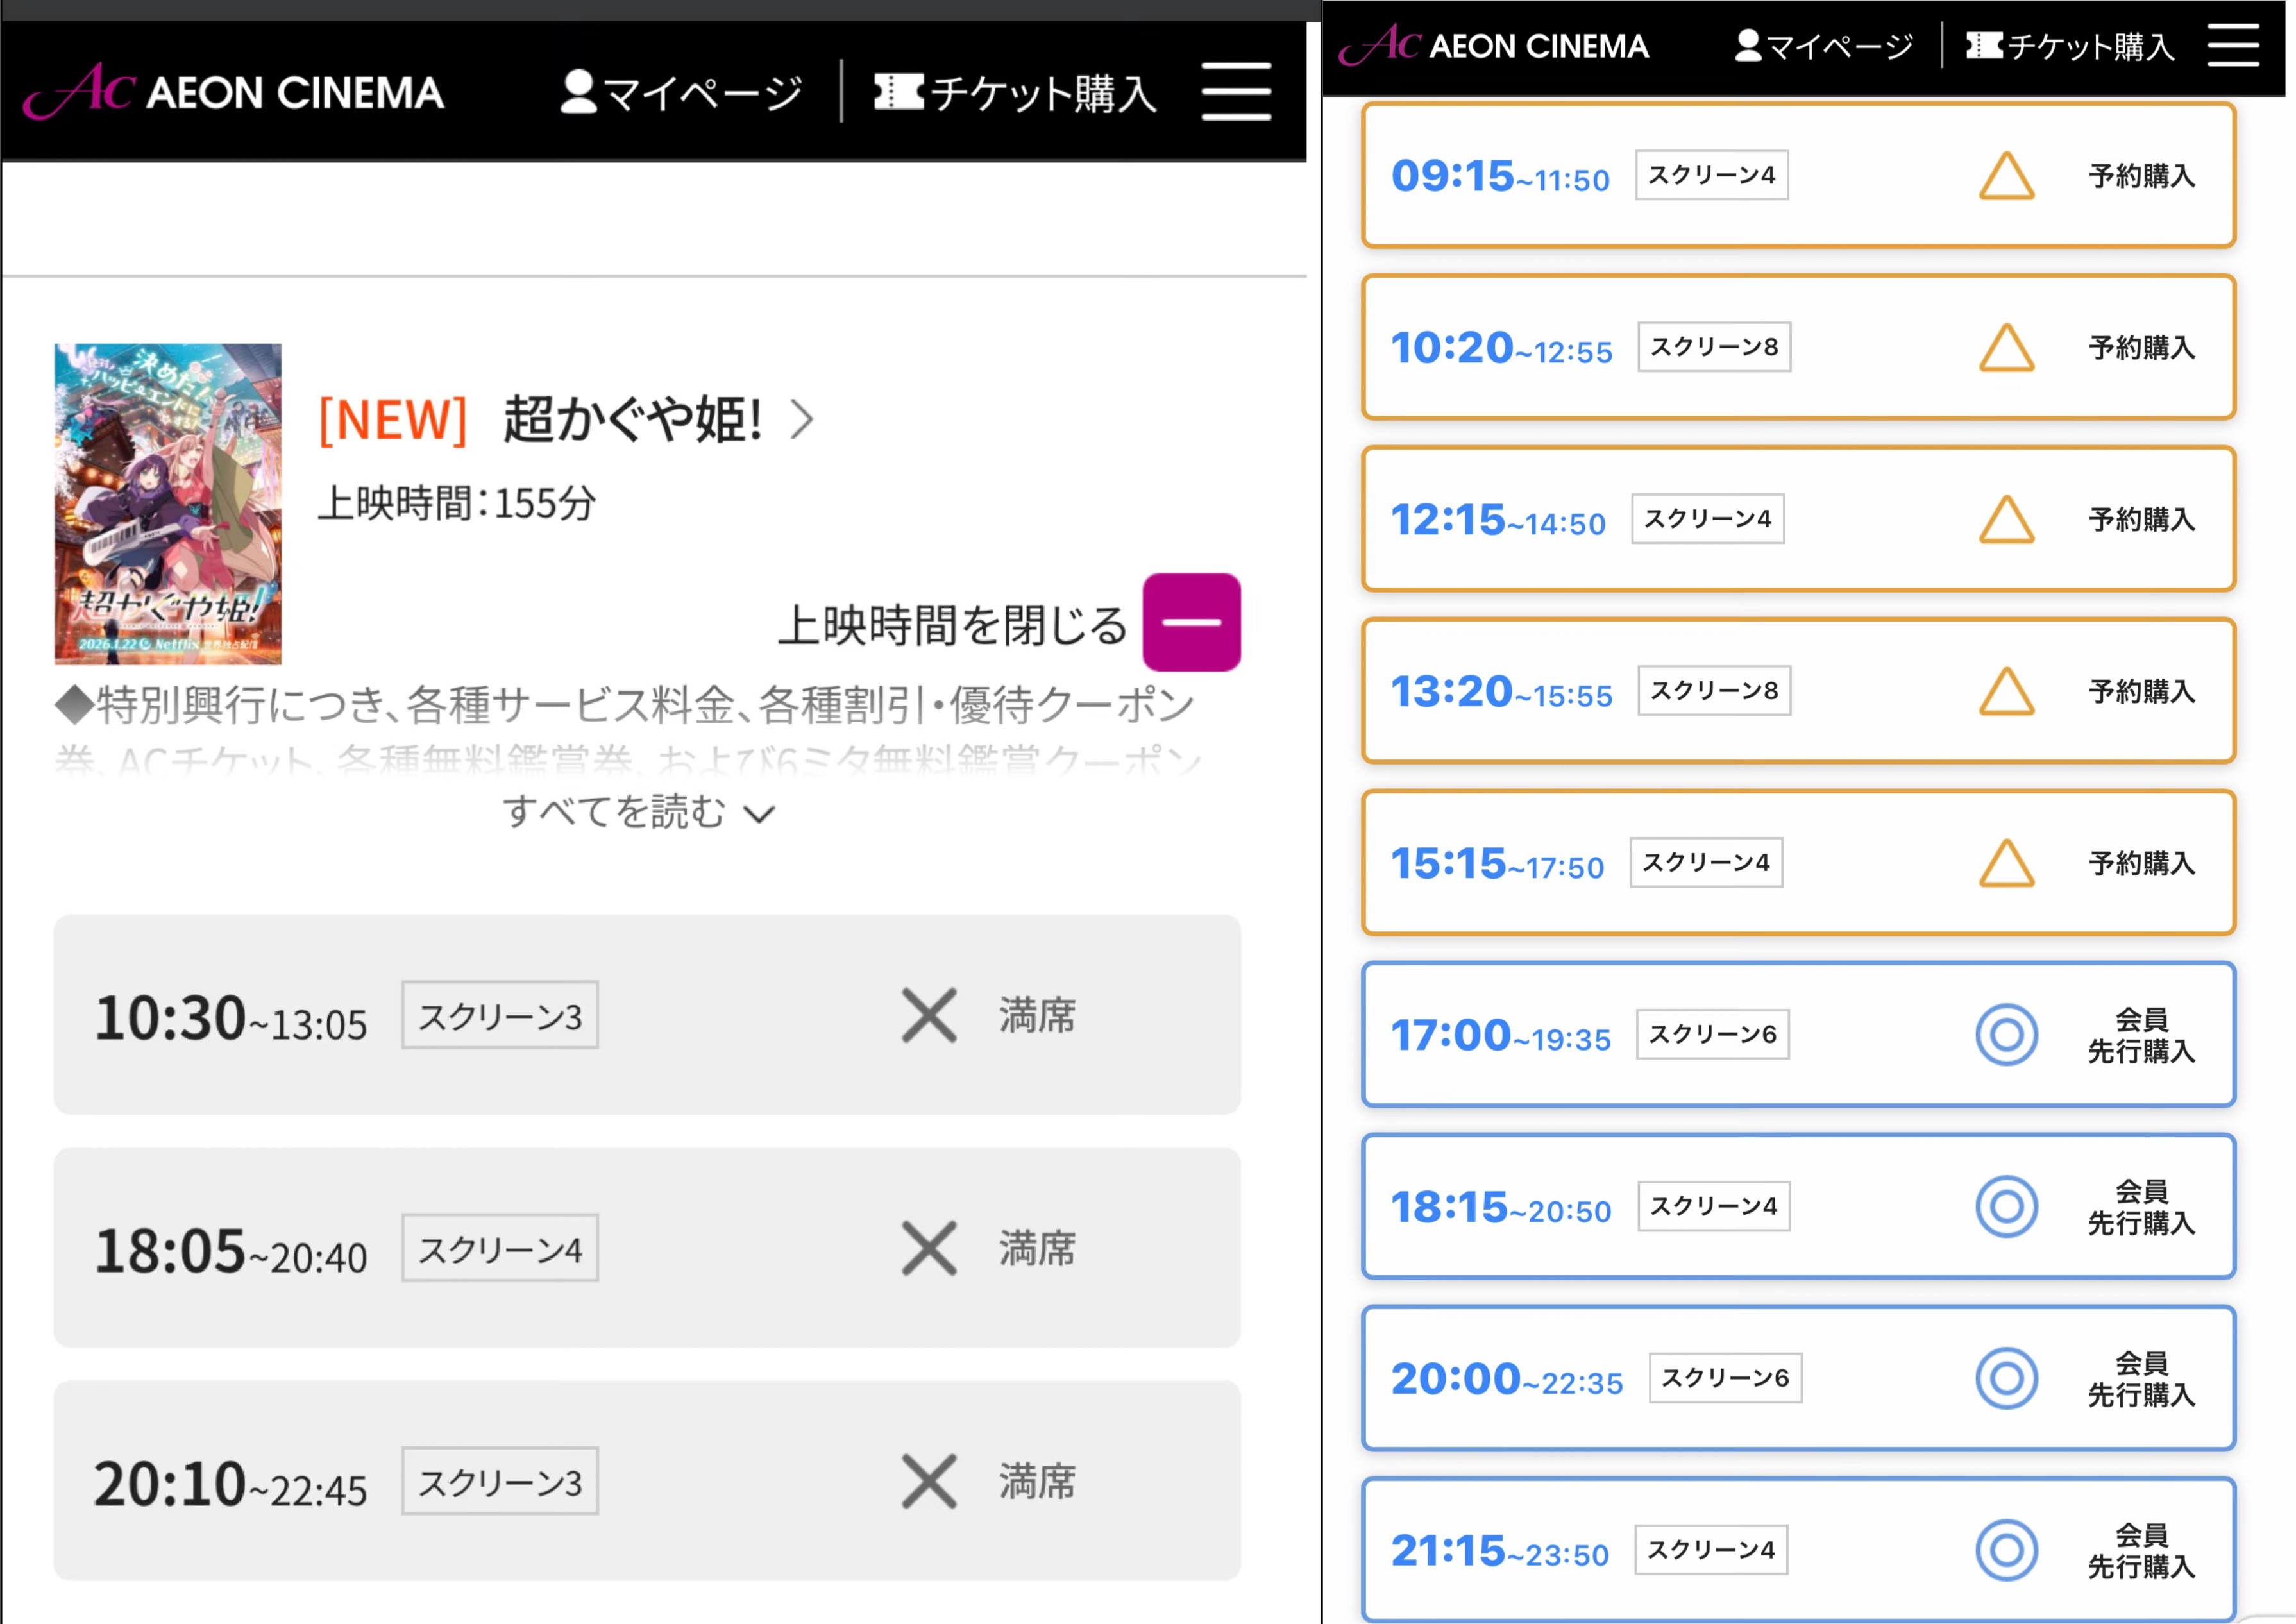
Task: Open the right panel hamburger menu
Action: [x=2233, y=46]
